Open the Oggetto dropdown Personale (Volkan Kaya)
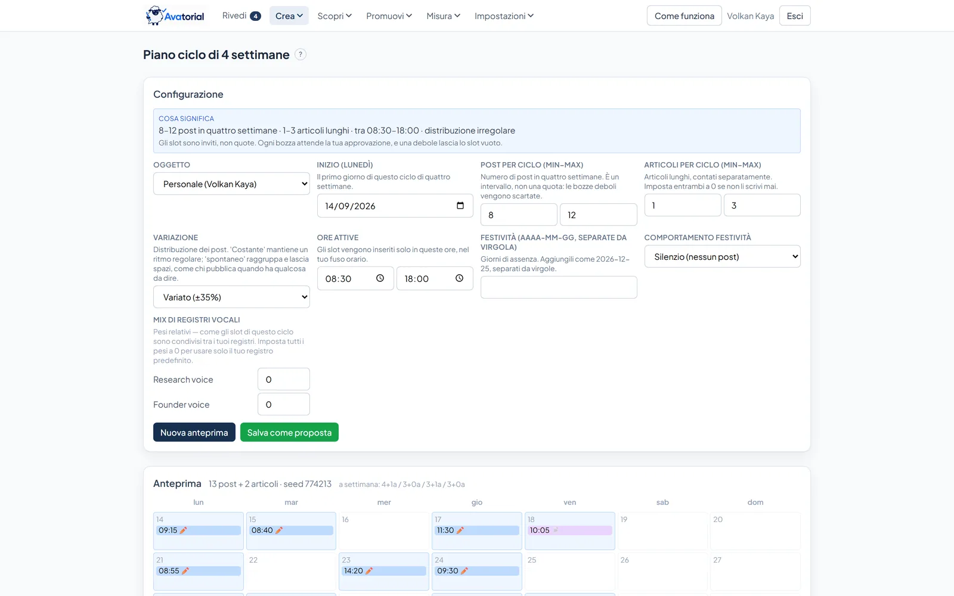Screen dimensions: 954x596 pyautogui.click(x=231, y=184)
